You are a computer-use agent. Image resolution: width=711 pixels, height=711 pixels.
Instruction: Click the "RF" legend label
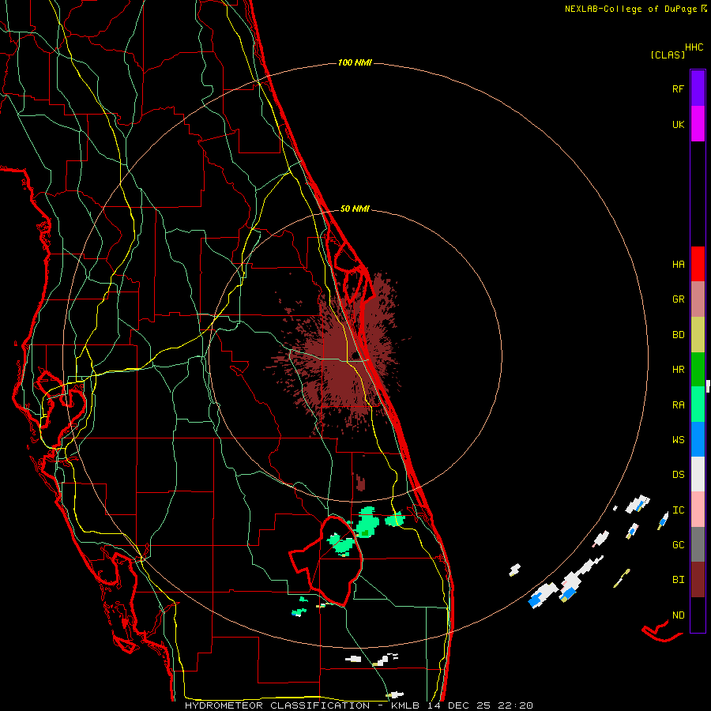tap(678, 88)
